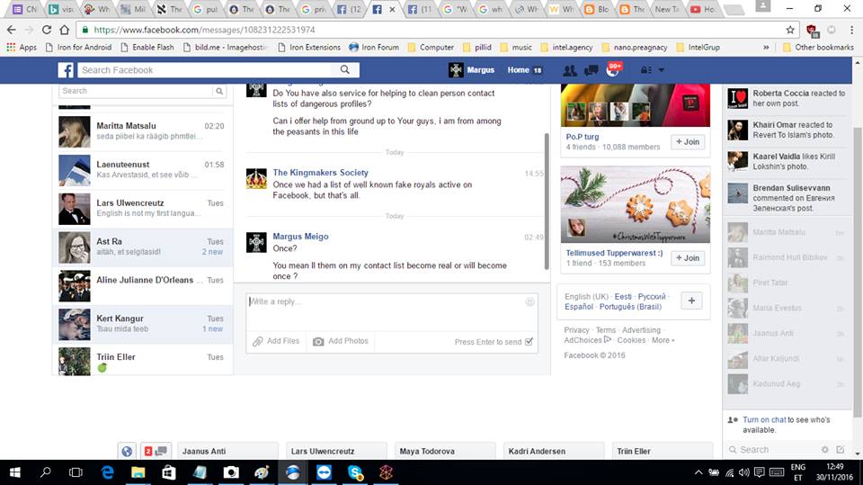Open the Computer bookmarks folder
This screenshot has width=863, height=485.
tap(431, 48)
